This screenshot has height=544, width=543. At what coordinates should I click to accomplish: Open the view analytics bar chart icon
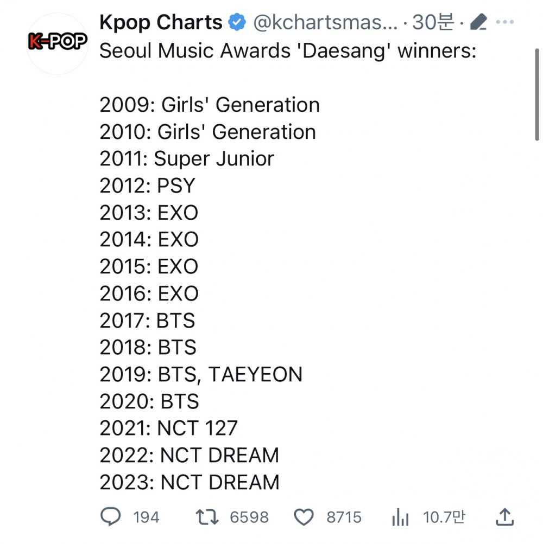pos(400,517)
